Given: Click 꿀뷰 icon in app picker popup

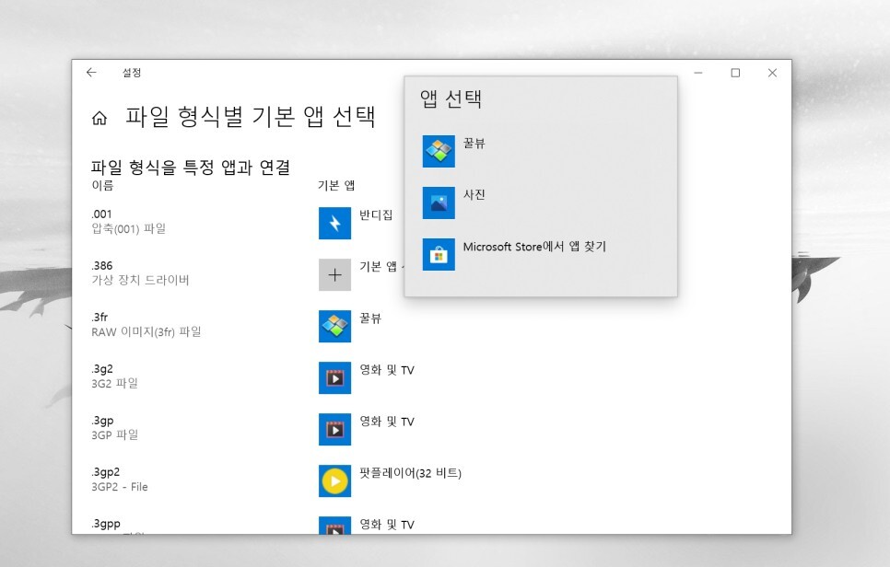Looking at the screenshot, I should click(439, 151).
